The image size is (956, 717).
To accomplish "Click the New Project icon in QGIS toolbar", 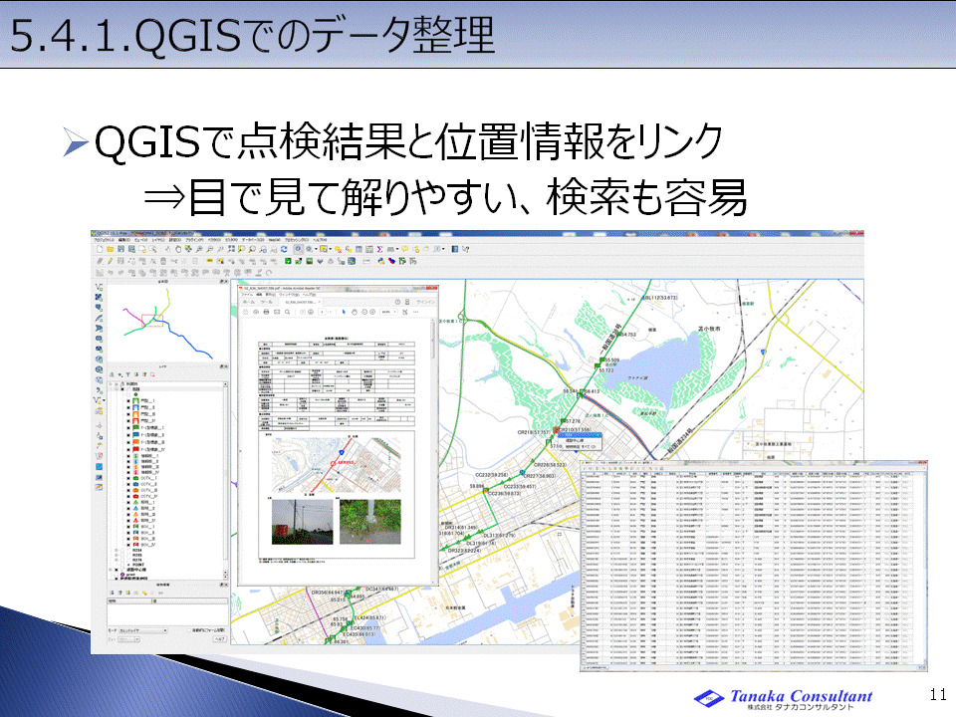I will coord(99,249).
